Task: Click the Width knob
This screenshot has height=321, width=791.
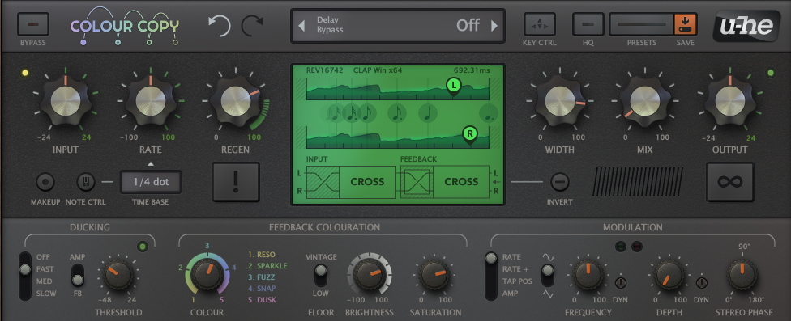Action: [x=560, y=100]
